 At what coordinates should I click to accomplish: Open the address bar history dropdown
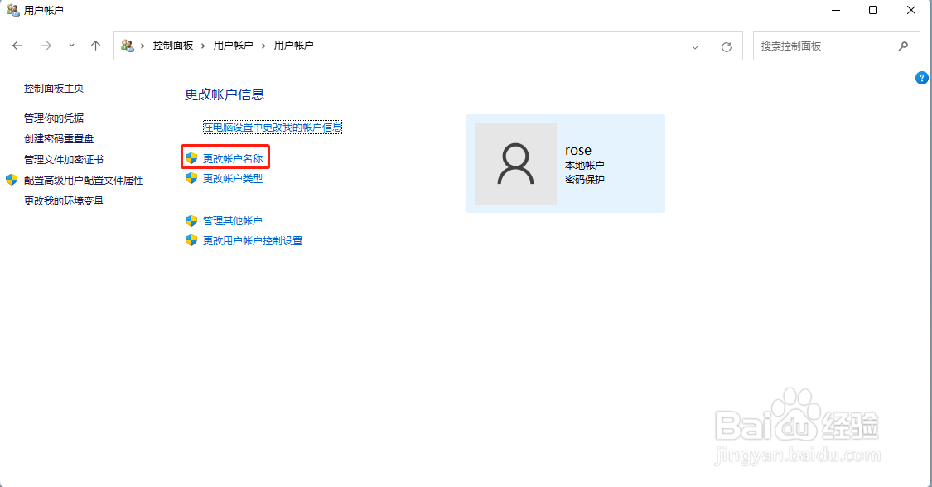click(695, 46)
